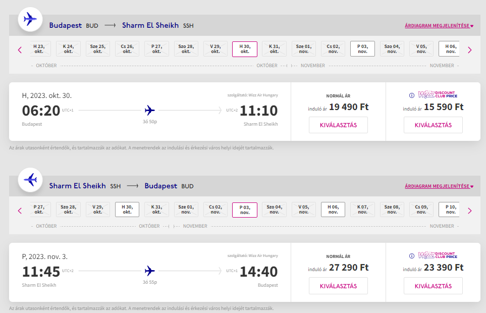Click the selected outbound date H 30, okt.

click(245, 49)
